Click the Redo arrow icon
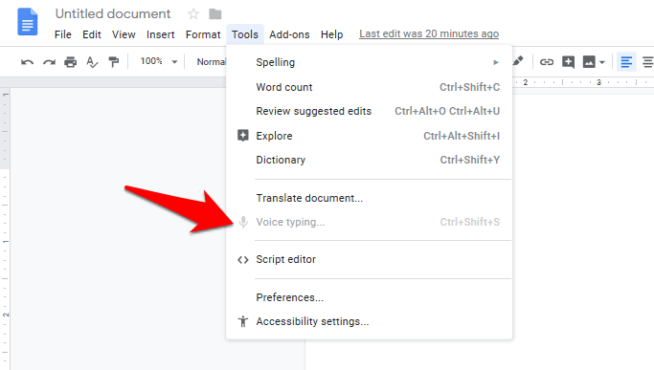This screenshot has width=654, height=370. [49, 62]
